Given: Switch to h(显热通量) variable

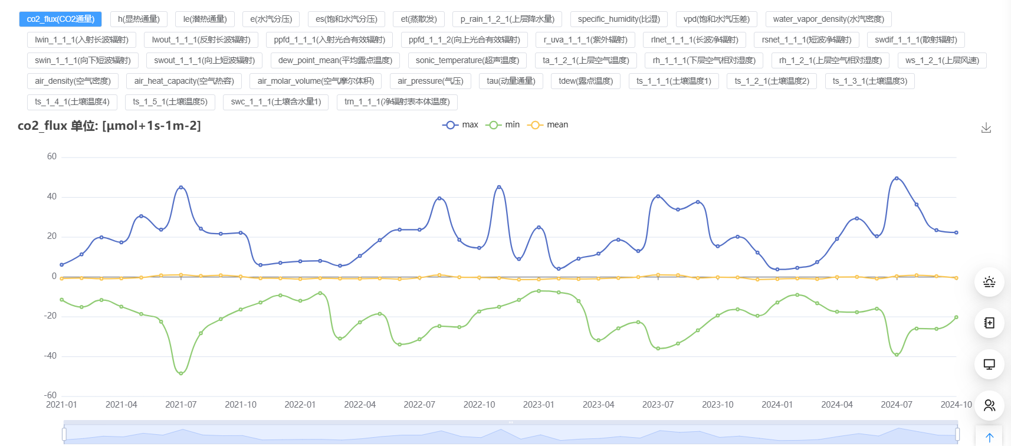Looking at the screenshot, I should [139, 19].
